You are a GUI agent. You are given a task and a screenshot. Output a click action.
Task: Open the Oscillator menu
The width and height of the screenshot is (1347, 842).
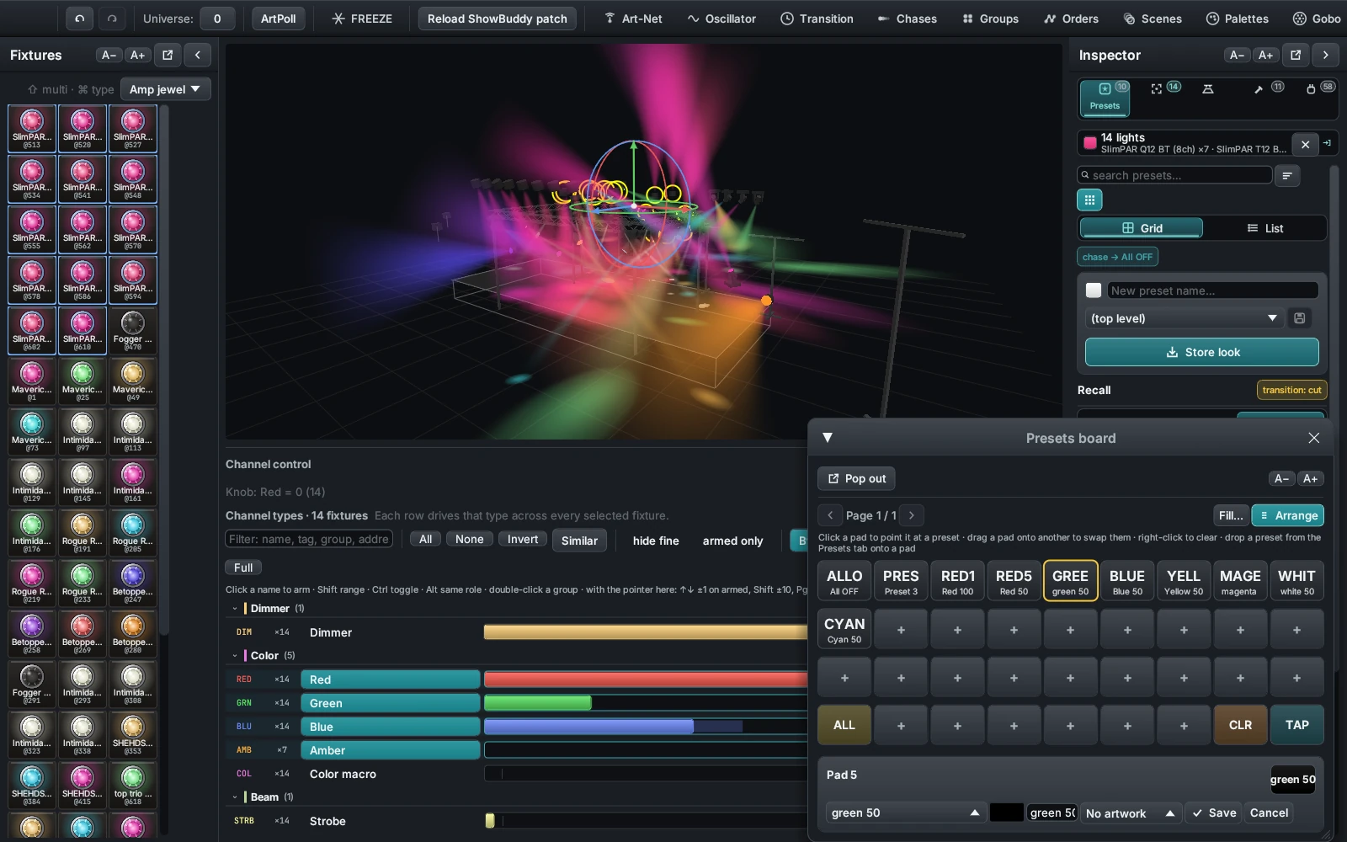click(721, 19)
